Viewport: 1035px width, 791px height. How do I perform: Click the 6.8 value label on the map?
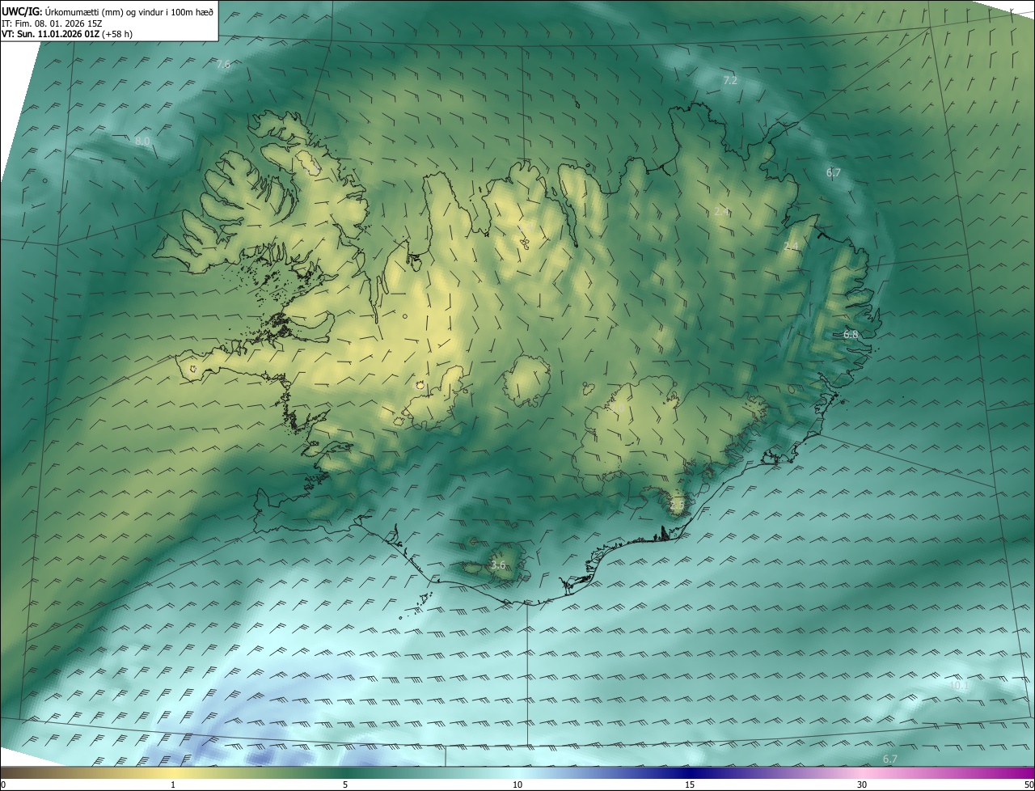point(851,334)
